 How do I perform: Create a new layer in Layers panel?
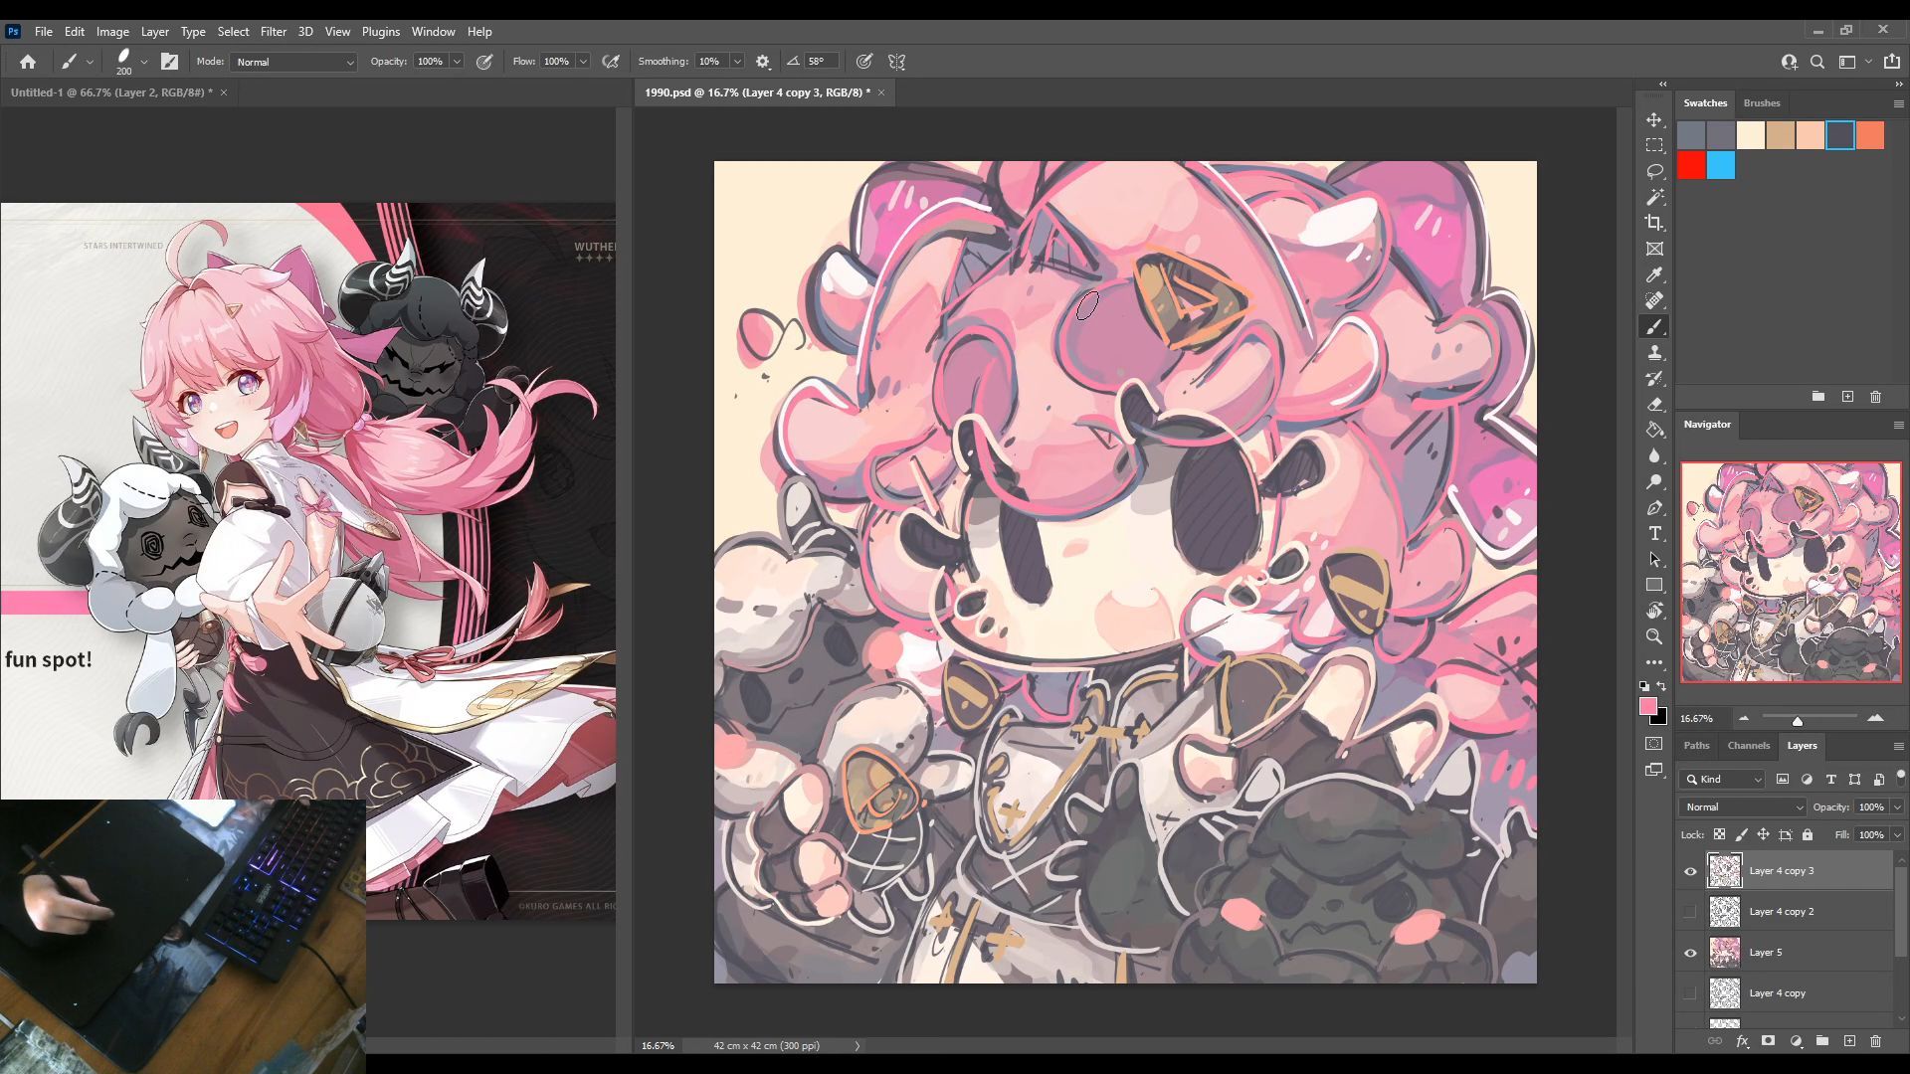click(x=1849, y=1041)
